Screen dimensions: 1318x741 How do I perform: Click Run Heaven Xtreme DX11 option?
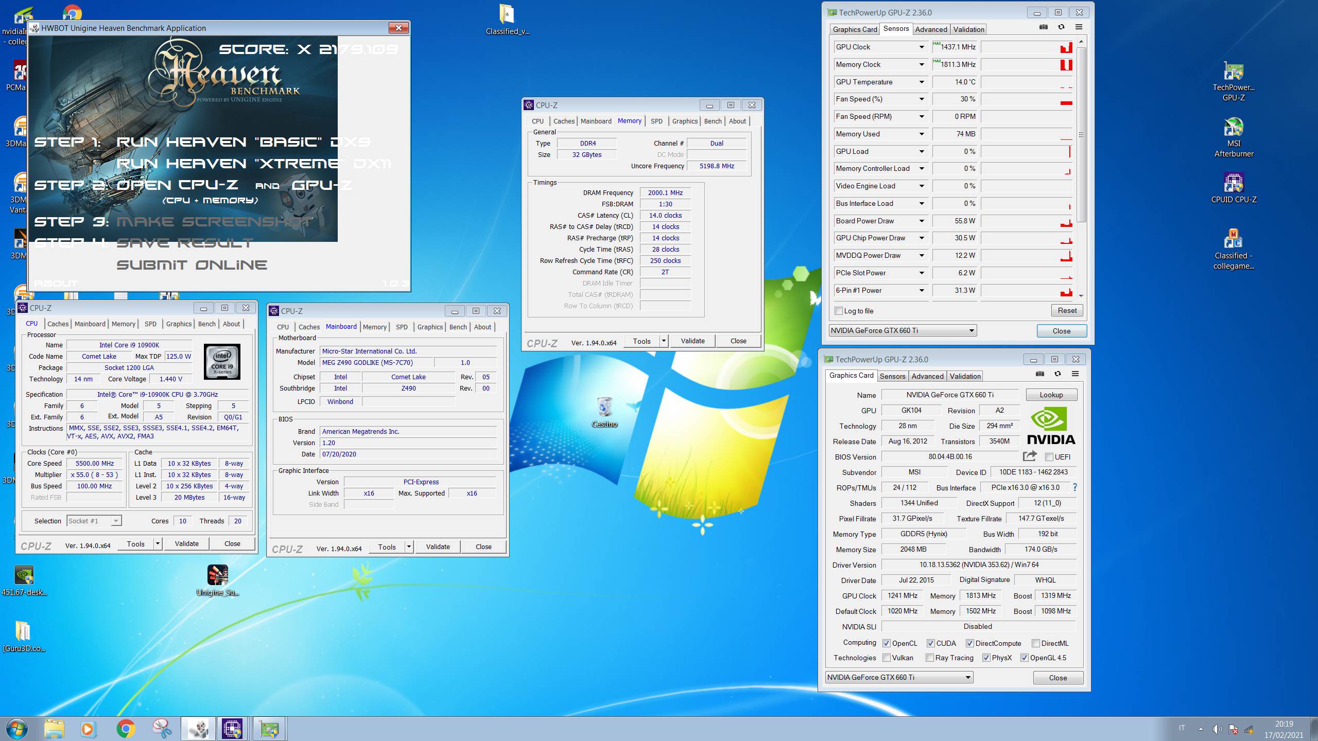[x=253, y=164]
